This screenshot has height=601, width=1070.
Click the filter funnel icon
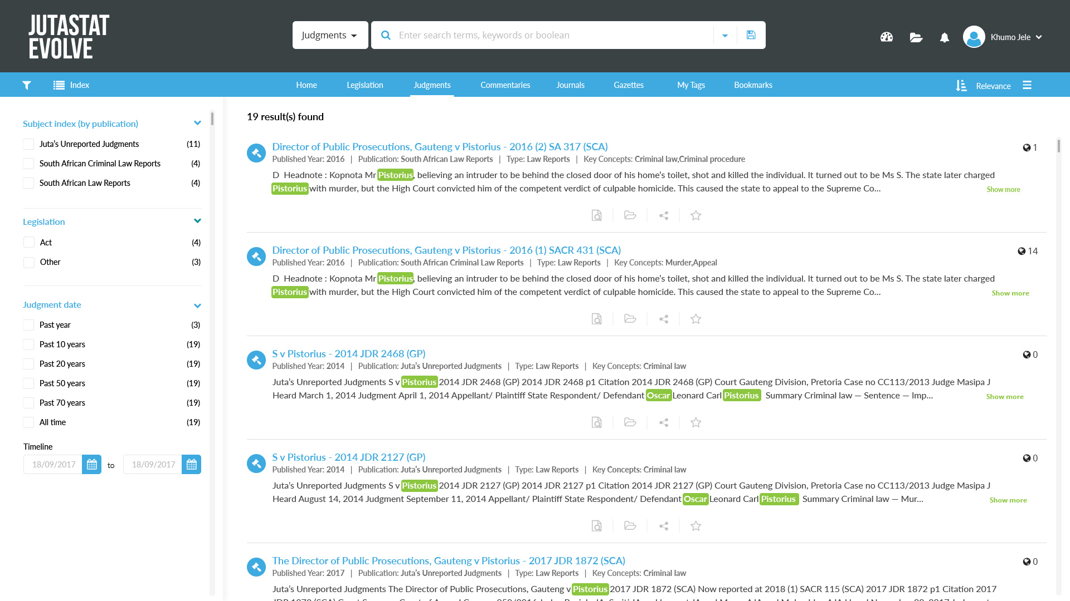27,85
